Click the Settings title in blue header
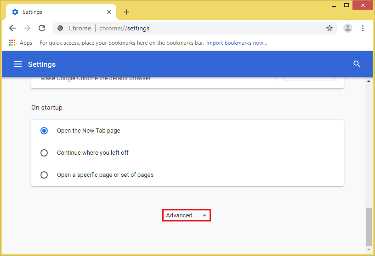 42,64
